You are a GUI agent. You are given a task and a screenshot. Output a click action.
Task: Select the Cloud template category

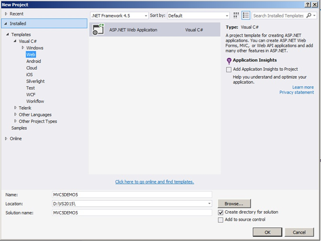click(x=32, y=68)
